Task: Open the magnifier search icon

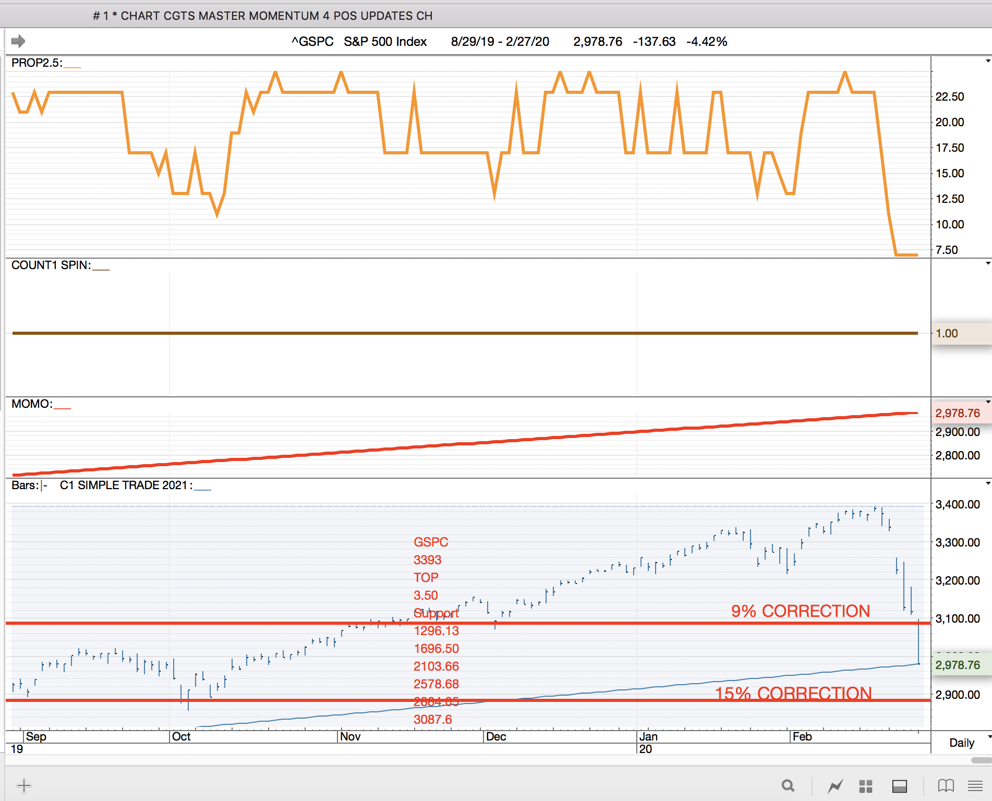Action: click(x=788, y=785)
